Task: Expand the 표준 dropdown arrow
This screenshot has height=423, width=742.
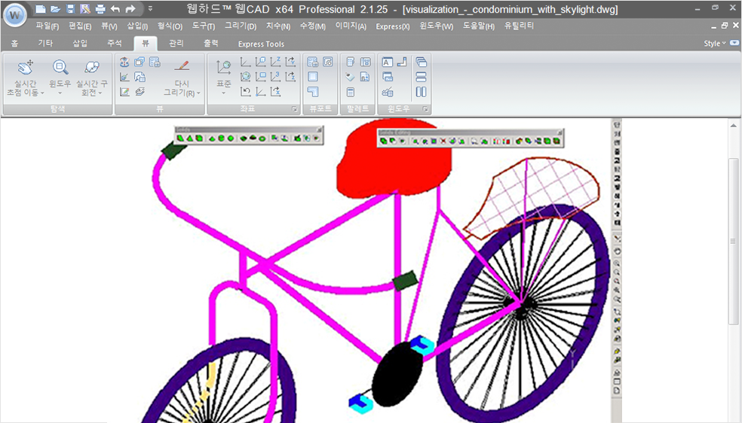Action: 223,93
